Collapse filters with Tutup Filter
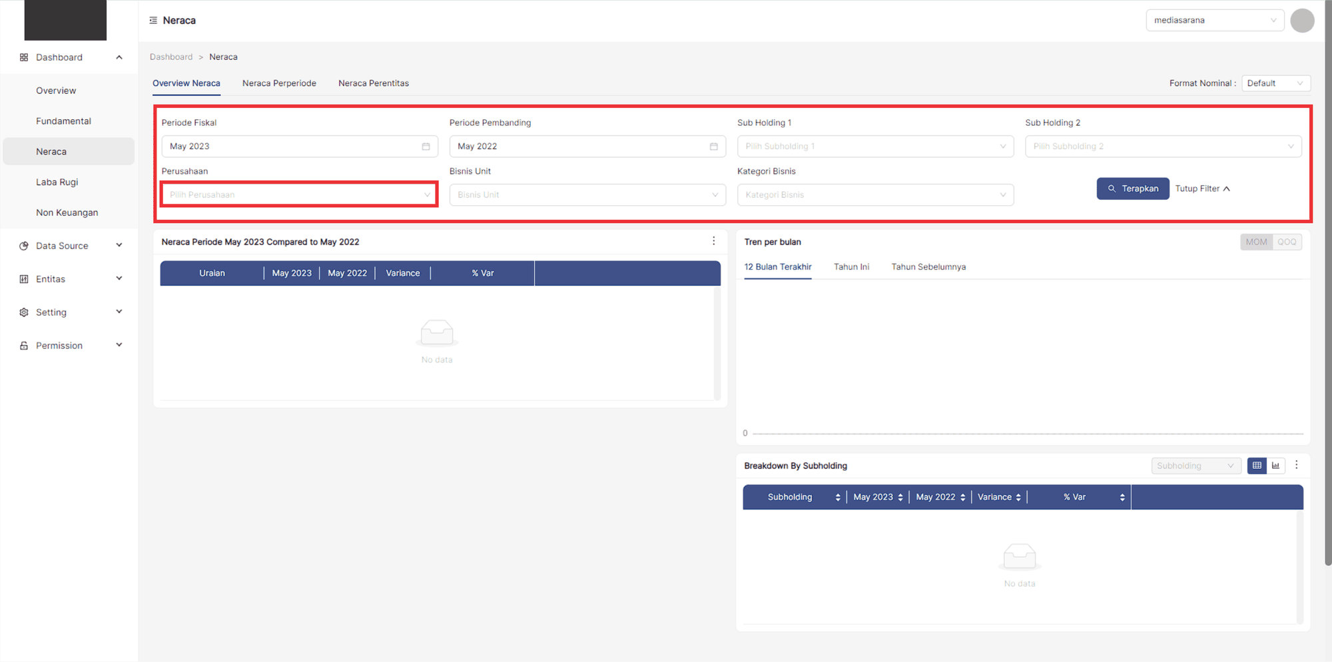Viewport: 1332px width, 662px height. pos(1202,188)
